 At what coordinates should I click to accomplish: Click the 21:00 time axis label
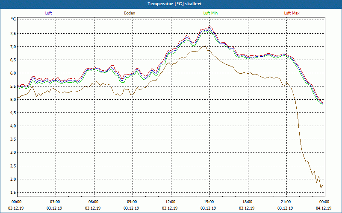click(286, 202)
